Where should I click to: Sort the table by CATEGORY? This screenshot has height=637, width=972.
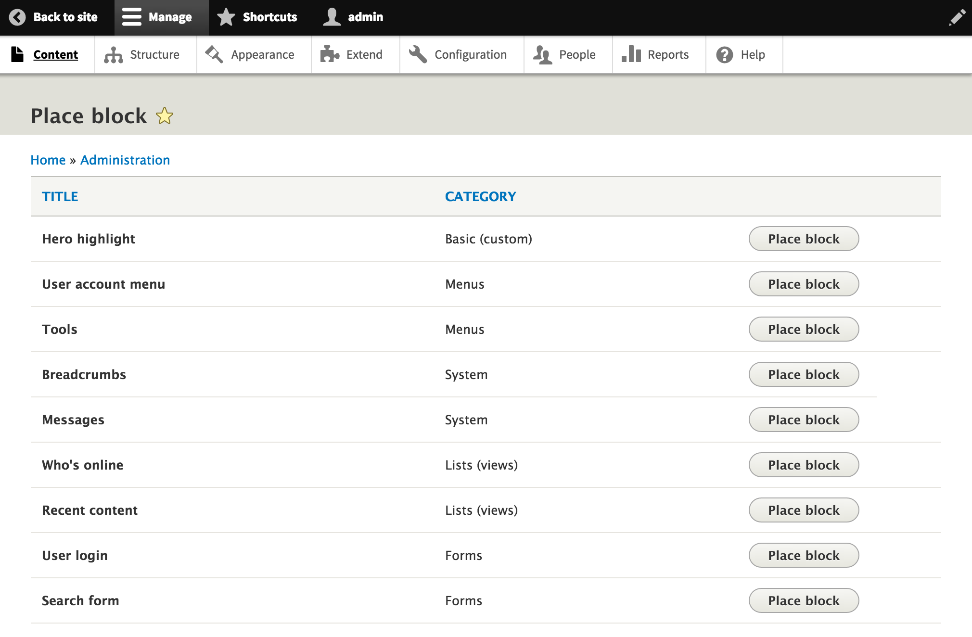pyautogui.click(x=480, y=196)
